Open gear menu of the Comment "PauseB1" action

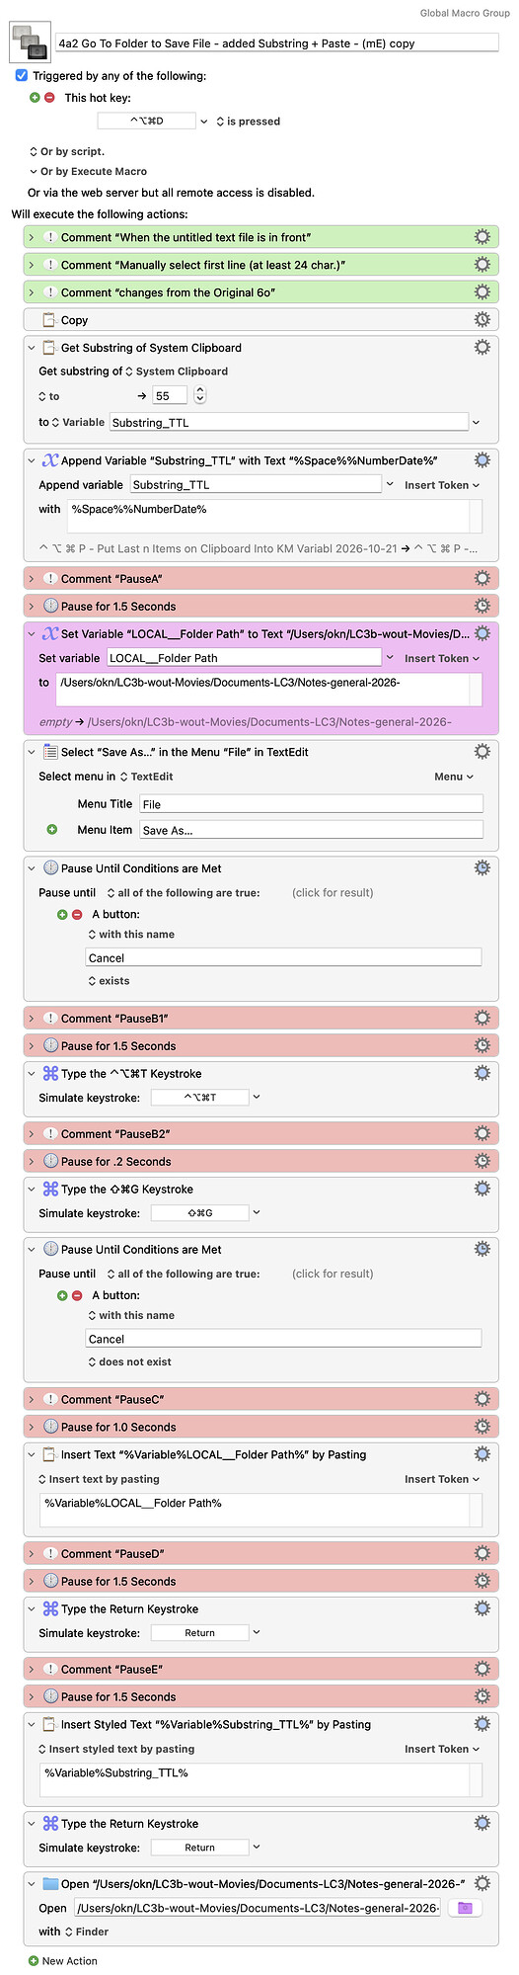482,1019
